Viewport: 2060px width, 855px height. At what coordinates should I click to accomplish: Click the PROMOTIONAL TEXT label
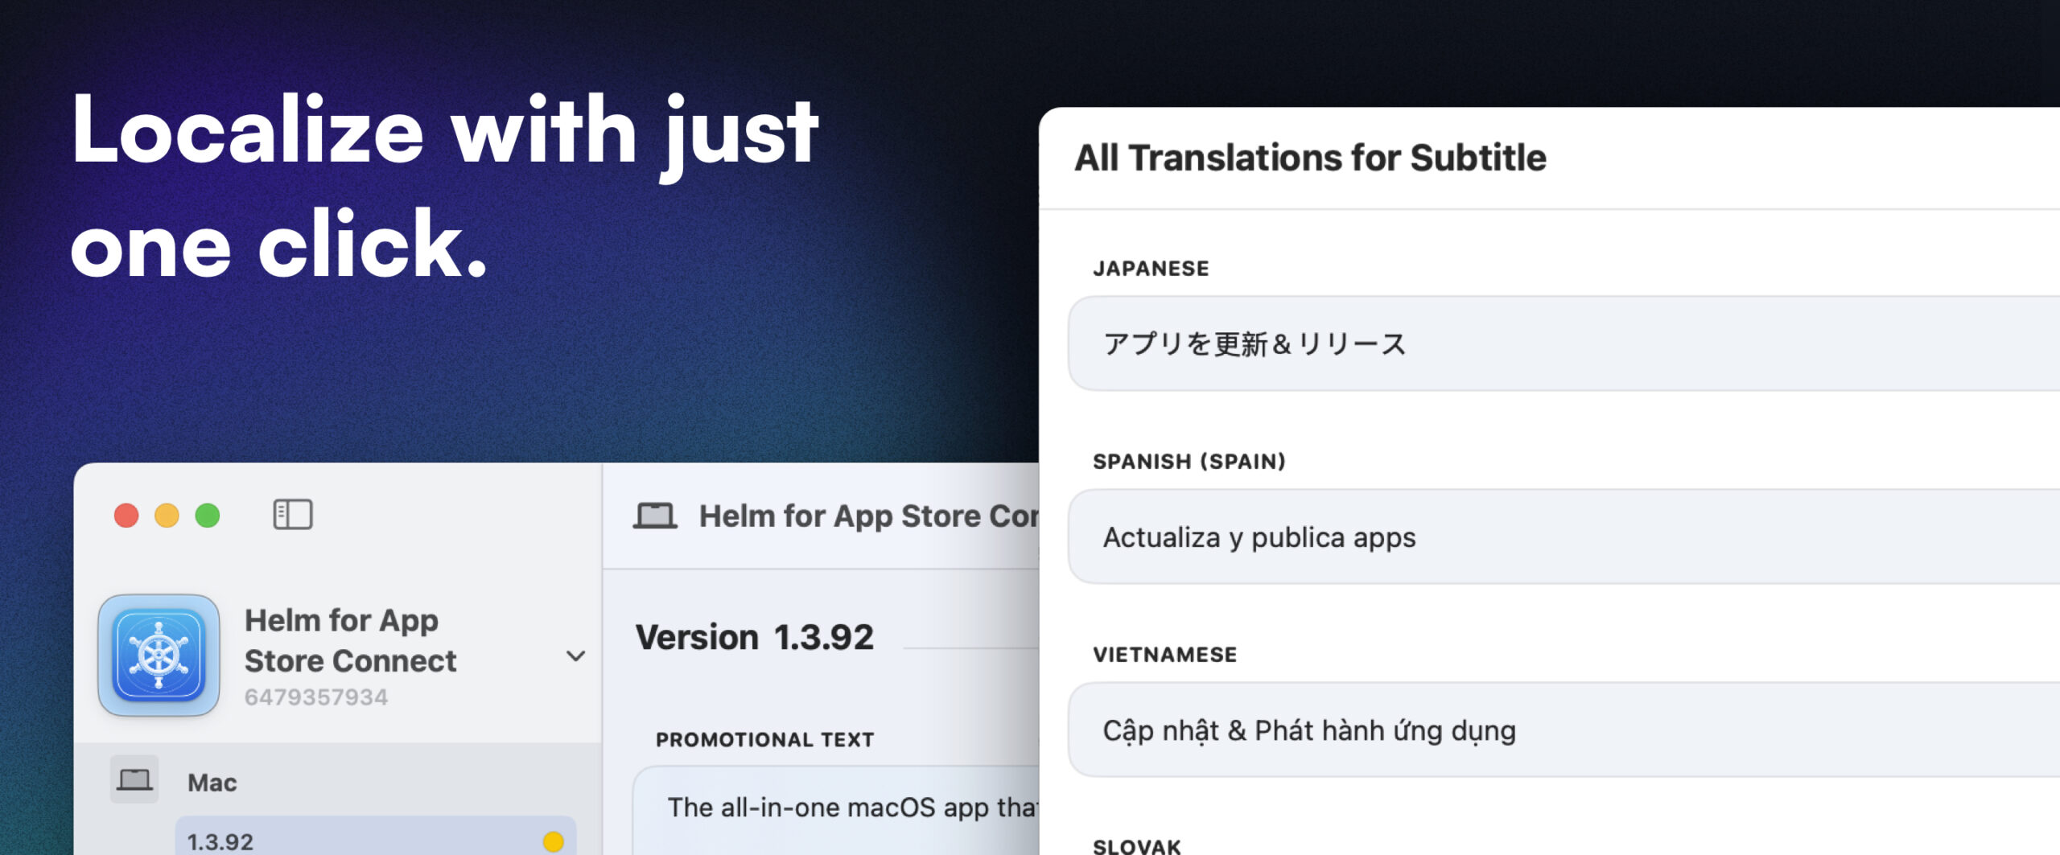point(764,739)
